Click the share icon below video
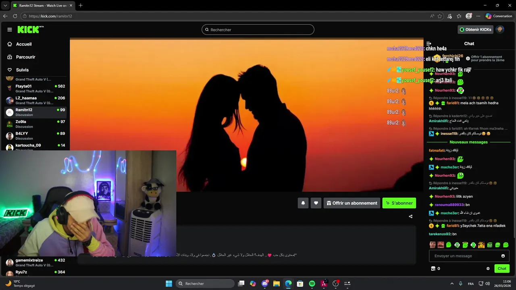Screen dimensions: 516x290 click(411, 216)
